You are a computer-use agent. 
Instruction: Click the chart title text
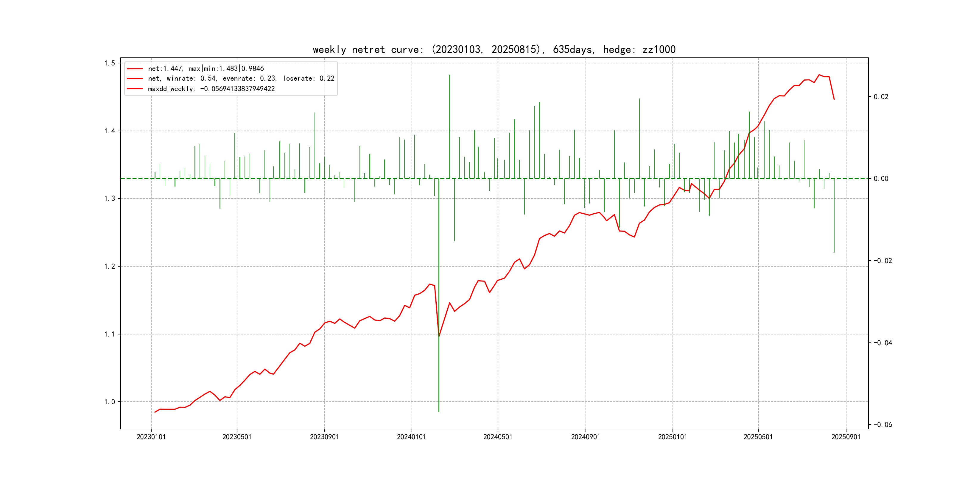(x=494, y=49)
